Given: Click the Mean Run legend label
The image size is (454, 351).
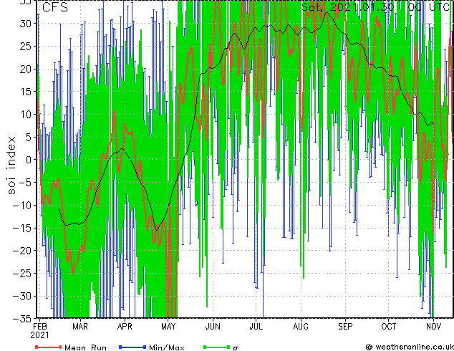Looking at the screenshot, I should 85,347.
